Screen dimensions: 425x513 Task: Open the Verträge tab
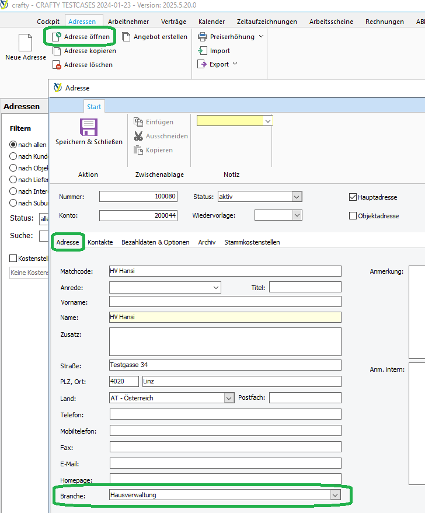(x=173, y=22)
